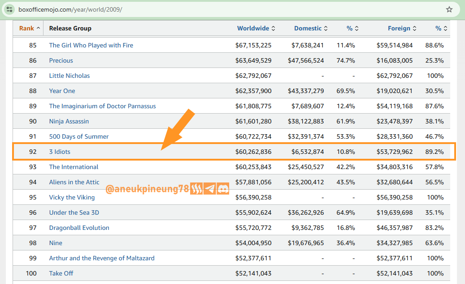
Task: Sort by foreign percentage column
Action: (x=441, y=29)
